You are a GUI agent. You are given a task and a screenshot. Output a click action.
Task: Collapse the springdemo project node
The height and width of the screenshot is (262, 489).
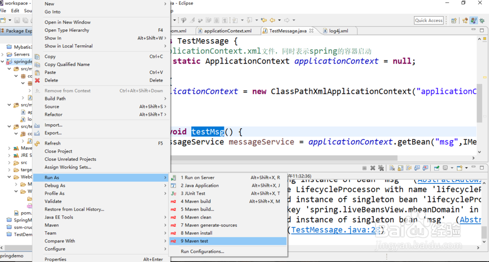3,62
